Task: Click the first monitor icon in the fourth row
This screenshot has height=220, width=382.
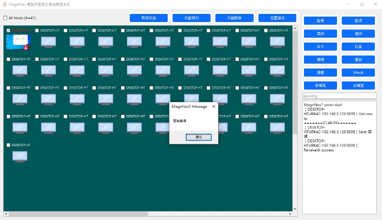Action: click(20, 127)
